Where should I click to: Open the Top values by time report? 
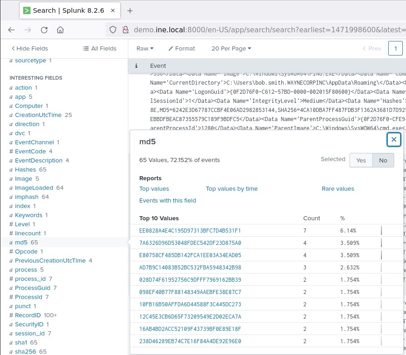point(232,188)
